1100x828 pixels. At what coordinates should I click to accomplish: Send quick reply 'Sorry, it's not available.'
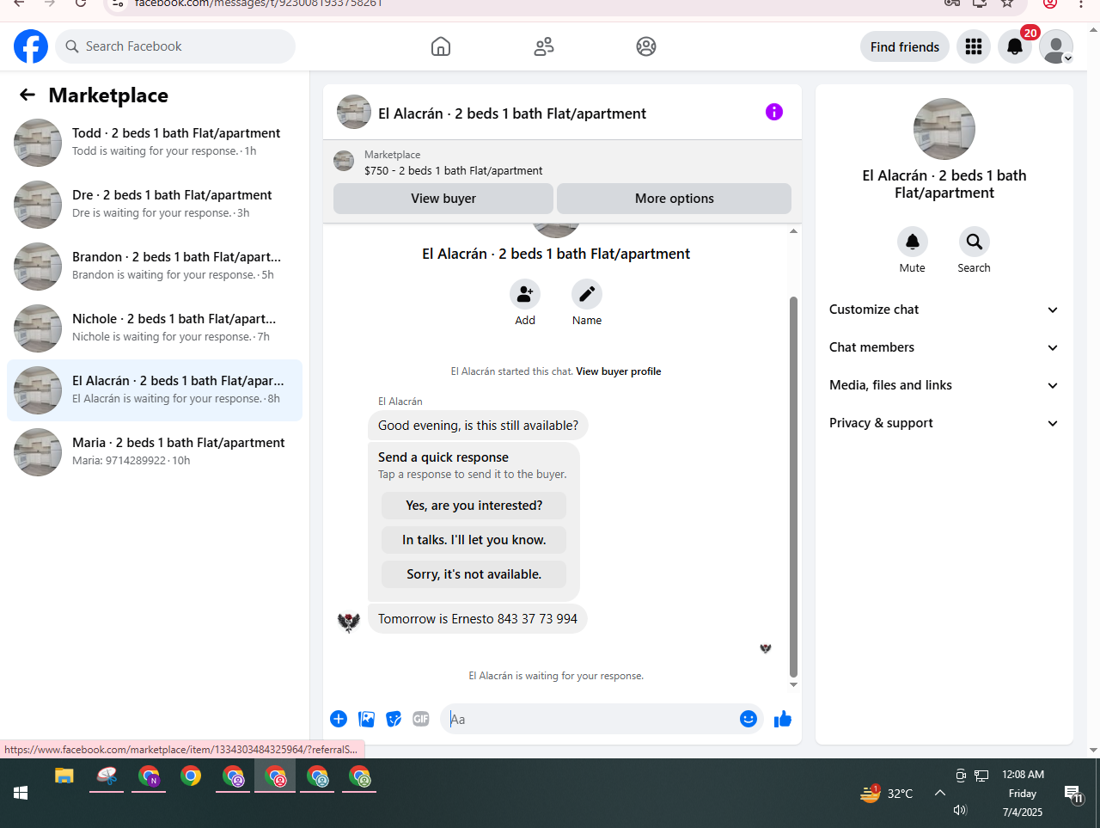(x=474, y=574)
